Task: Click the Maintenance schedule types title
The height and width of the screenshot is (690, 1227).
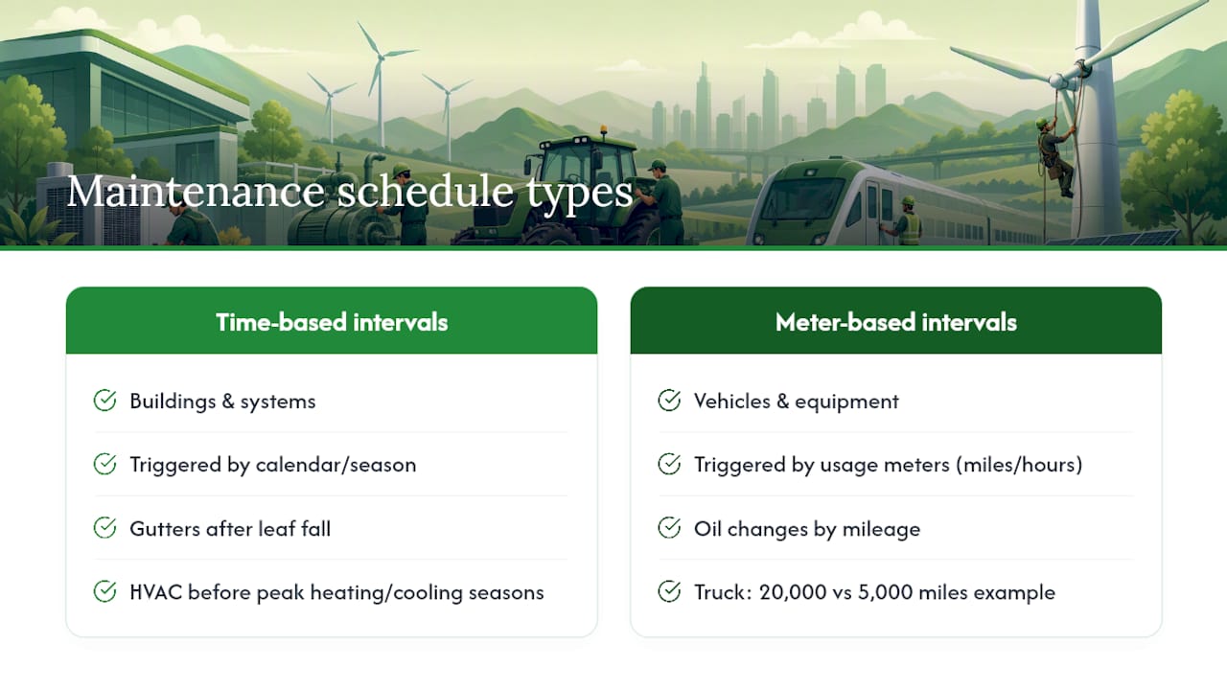Action: [x=350, y=193]
